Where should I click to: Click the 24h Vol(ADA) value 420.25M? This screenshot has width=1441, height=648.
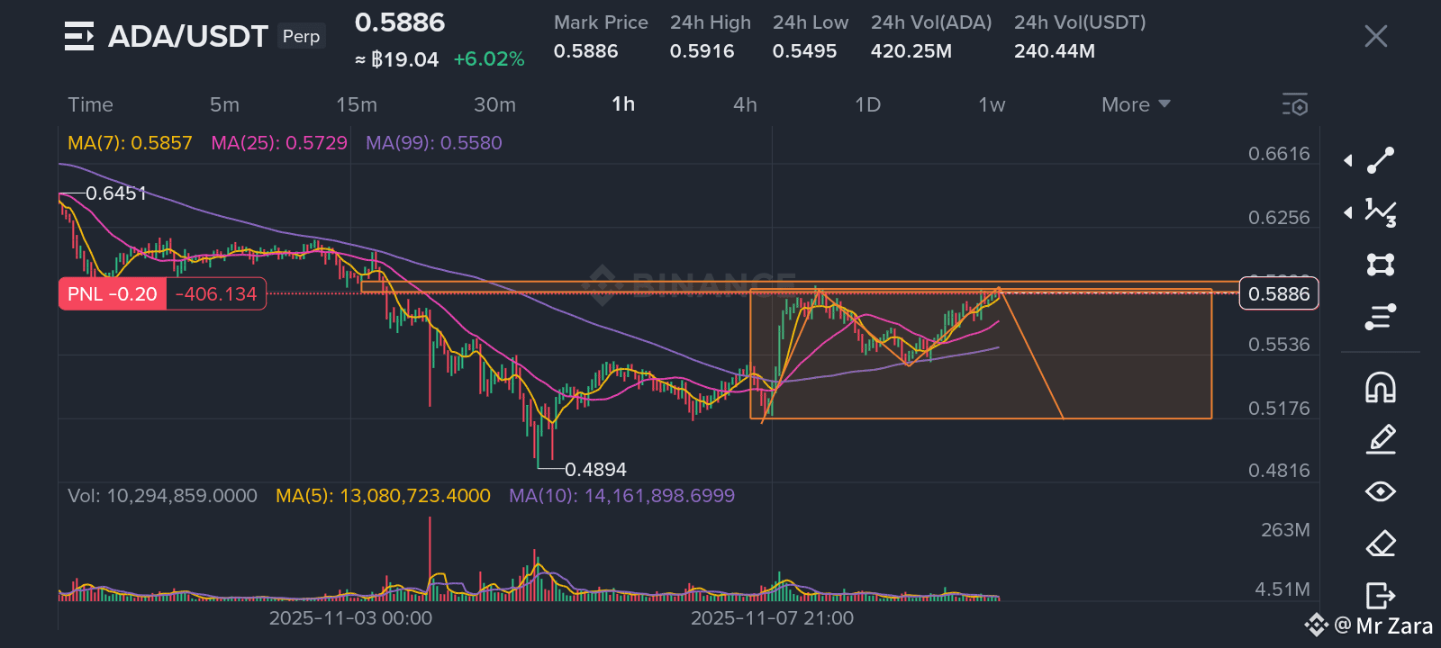point(911,51)
